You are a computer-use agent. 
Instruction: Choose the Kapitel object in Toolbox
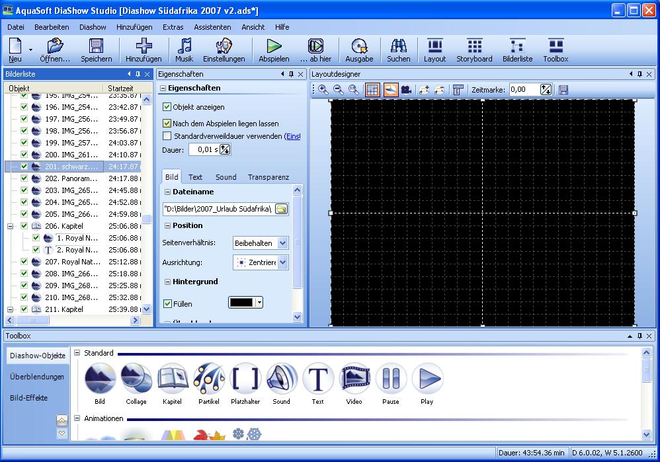click(172, 380)
